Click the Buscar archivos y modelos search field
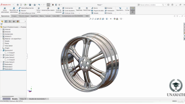 (151, 5)
